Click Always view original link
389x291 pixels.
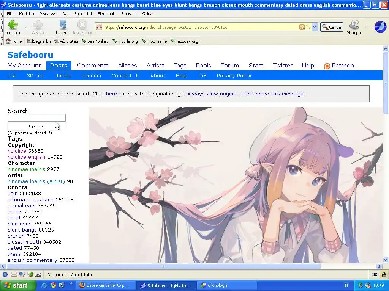[x=213, y=94]
